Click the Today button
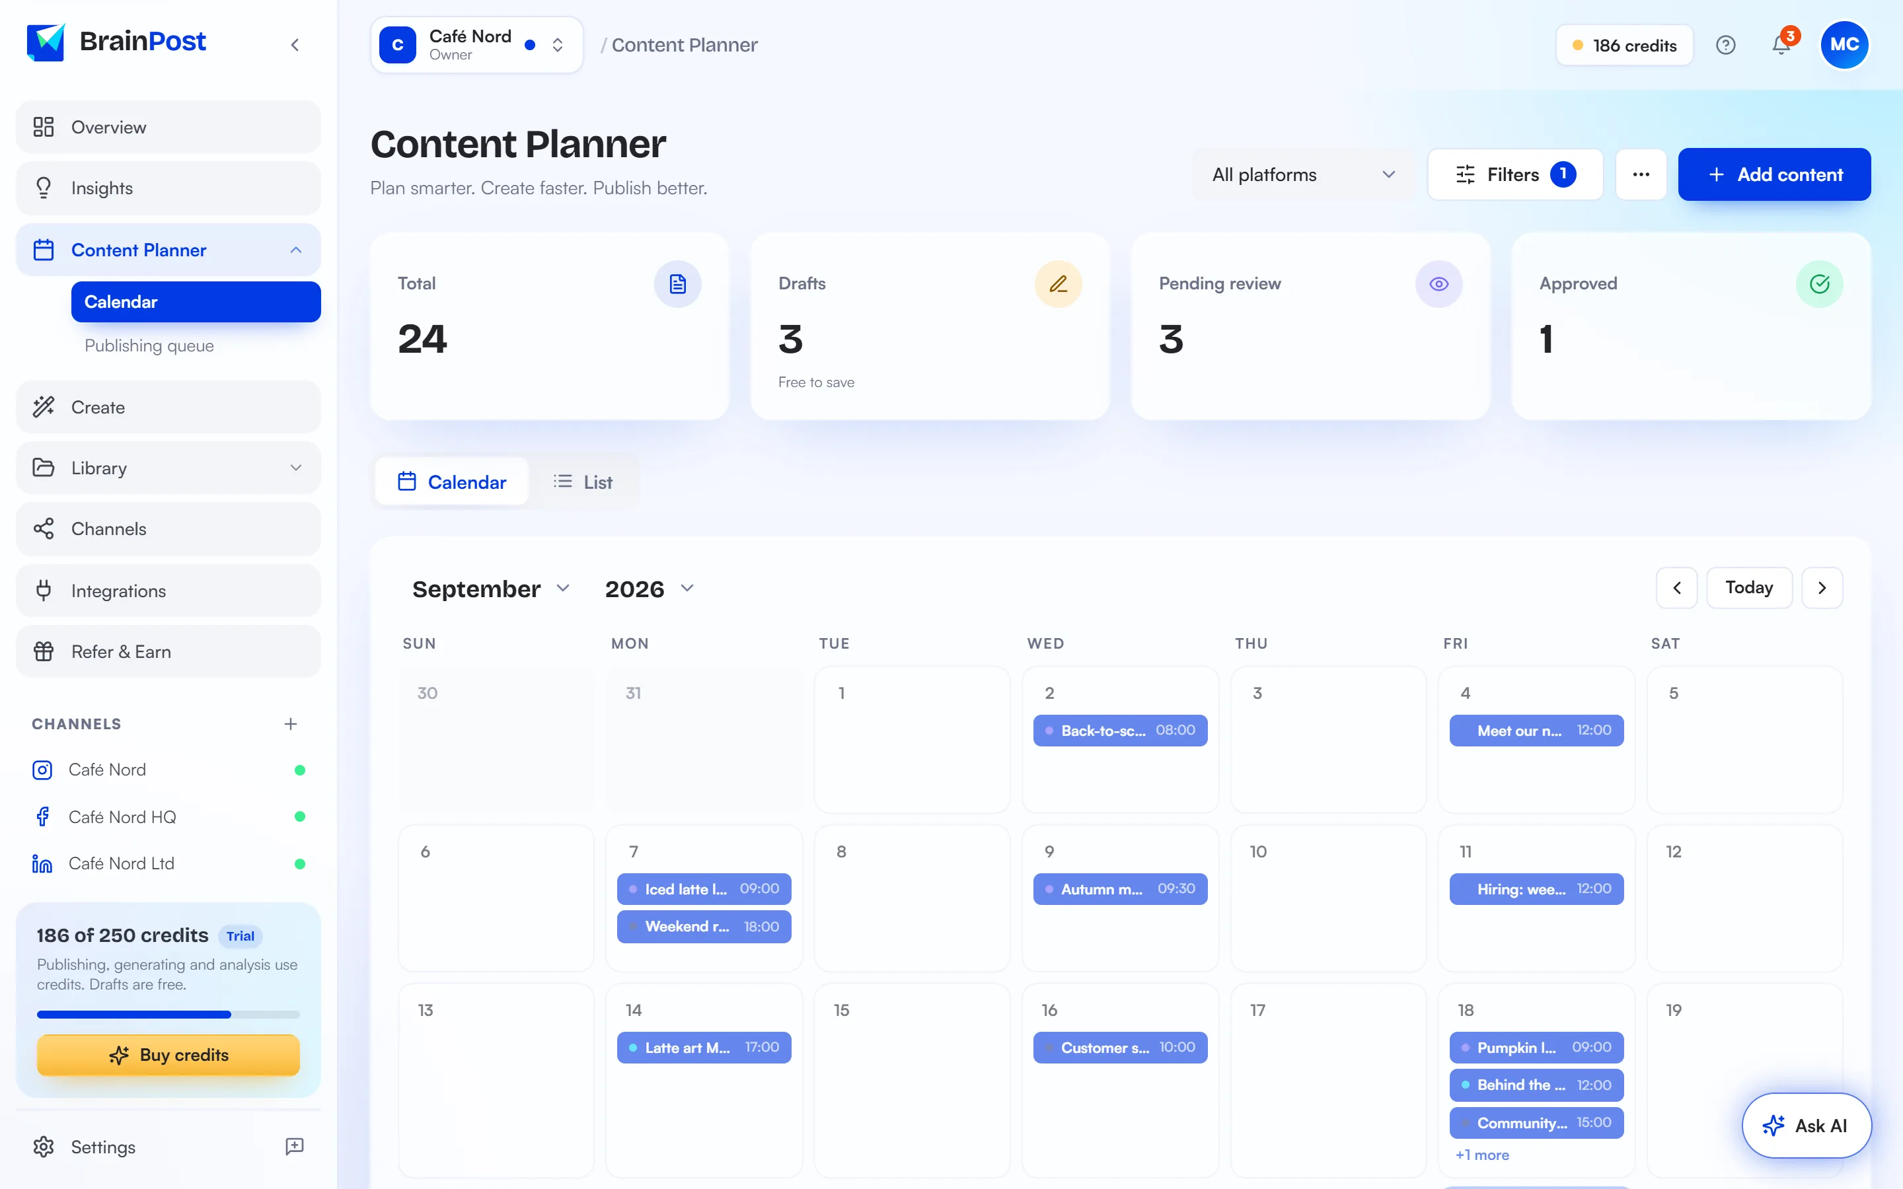 click(1749, 587)
